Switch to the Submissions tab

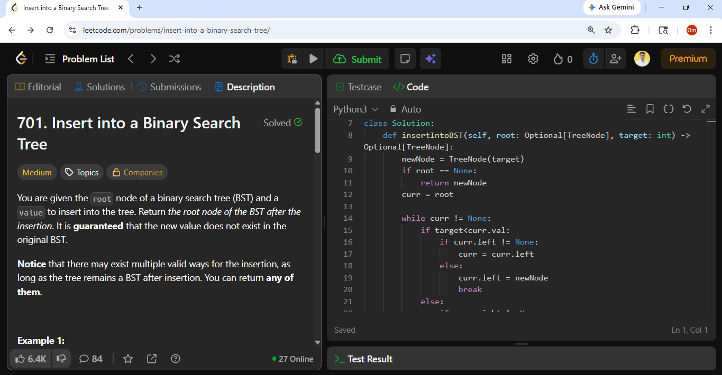(169, 87)
